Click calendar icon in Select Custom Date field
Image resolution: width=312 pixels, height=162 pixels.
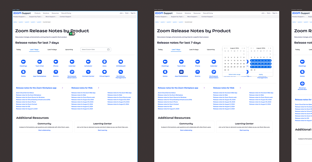[108, 49]
